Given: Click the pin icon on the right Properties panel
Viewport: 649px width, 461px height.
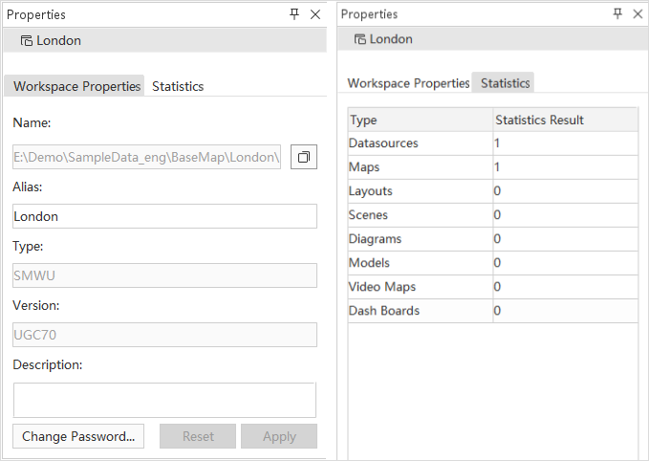Looking at the screenshot, I should click(x=617, y=13).
